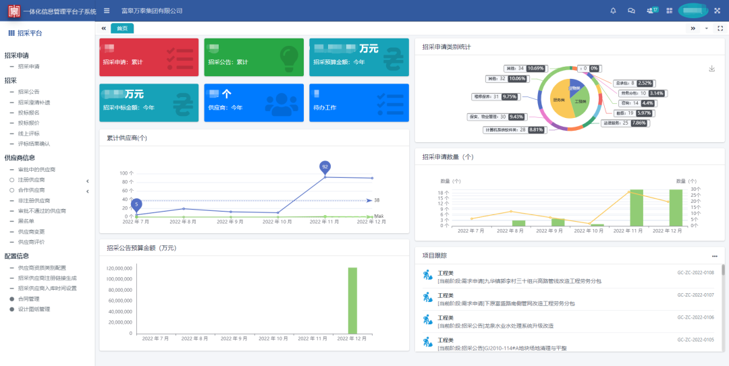Open 投标报名 menu item
Screen dimensions: 729x366
[29, 113]
